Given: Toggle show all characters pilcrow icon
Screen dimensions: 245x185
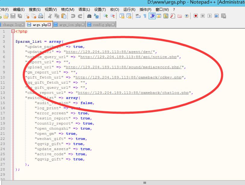Looking at the screenshot, I should [x=145, y=16].
